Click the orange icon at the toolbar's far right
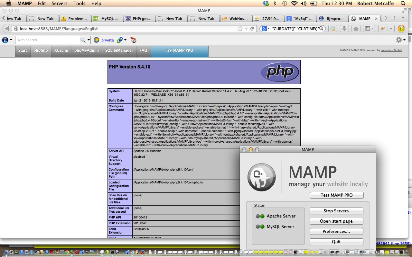The height and width of the screenshot is (257, 412). (x=401, y=29)
